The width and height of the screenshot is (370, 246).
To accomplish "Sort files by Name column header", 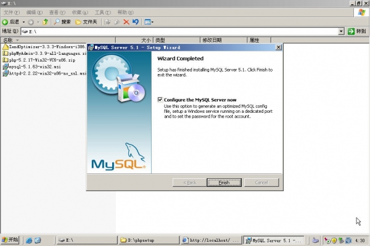I will 58,40.
